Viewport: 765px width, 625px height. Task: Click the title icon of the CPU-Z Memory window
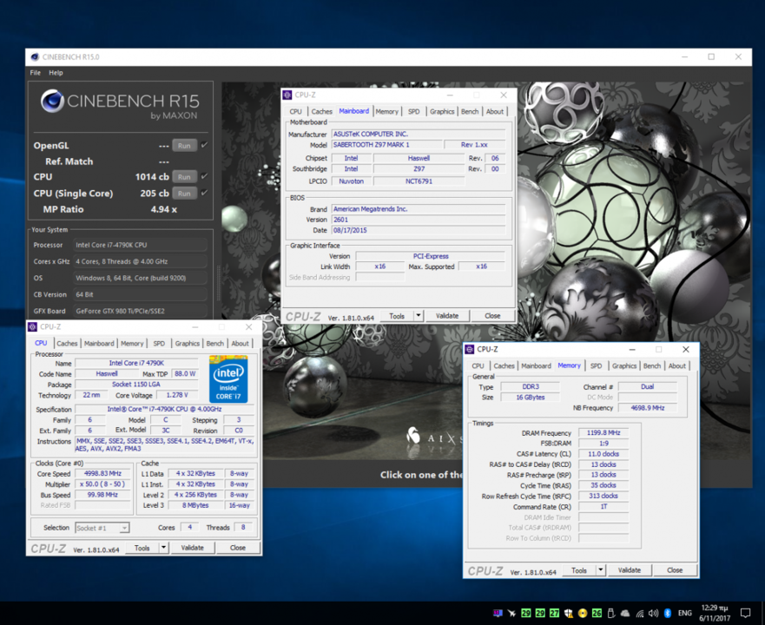470,349
